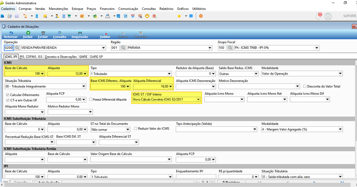Click the SUPORTE link
Screen dimensions: 357x187
pyautogui.click(x=349, y=16)
